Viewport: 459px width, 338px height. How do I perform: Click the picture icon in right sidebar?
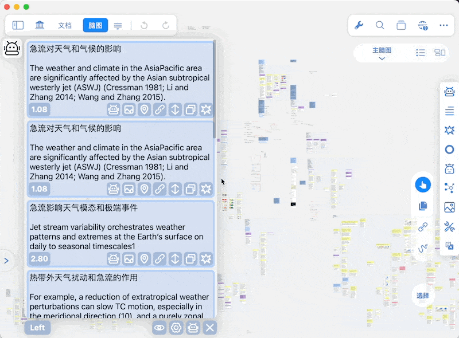coord(449,207)
